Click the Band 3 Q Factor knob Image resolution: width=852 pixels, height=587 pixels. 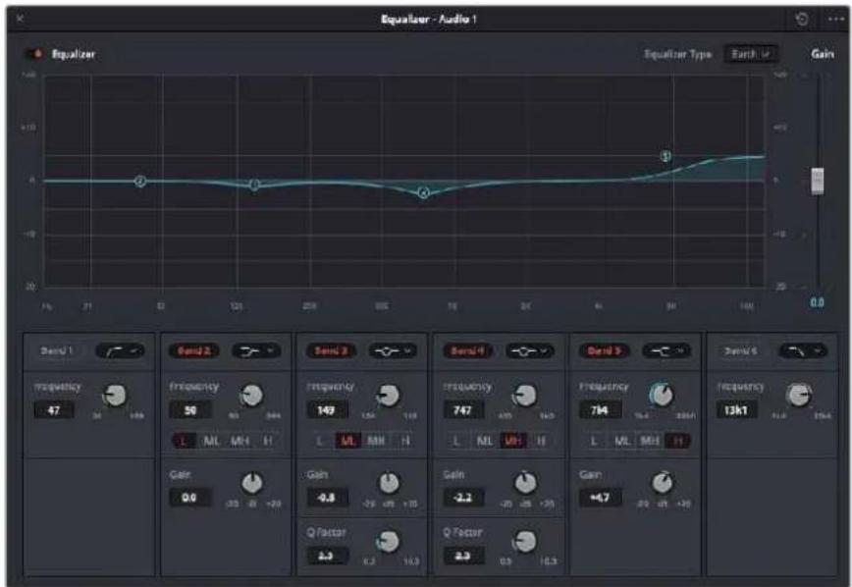[x=388, y=541]
